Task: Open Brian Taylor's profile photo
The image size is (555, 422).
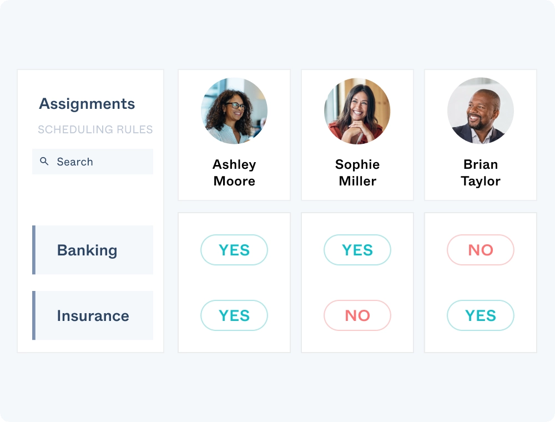Action: point(481,110)
